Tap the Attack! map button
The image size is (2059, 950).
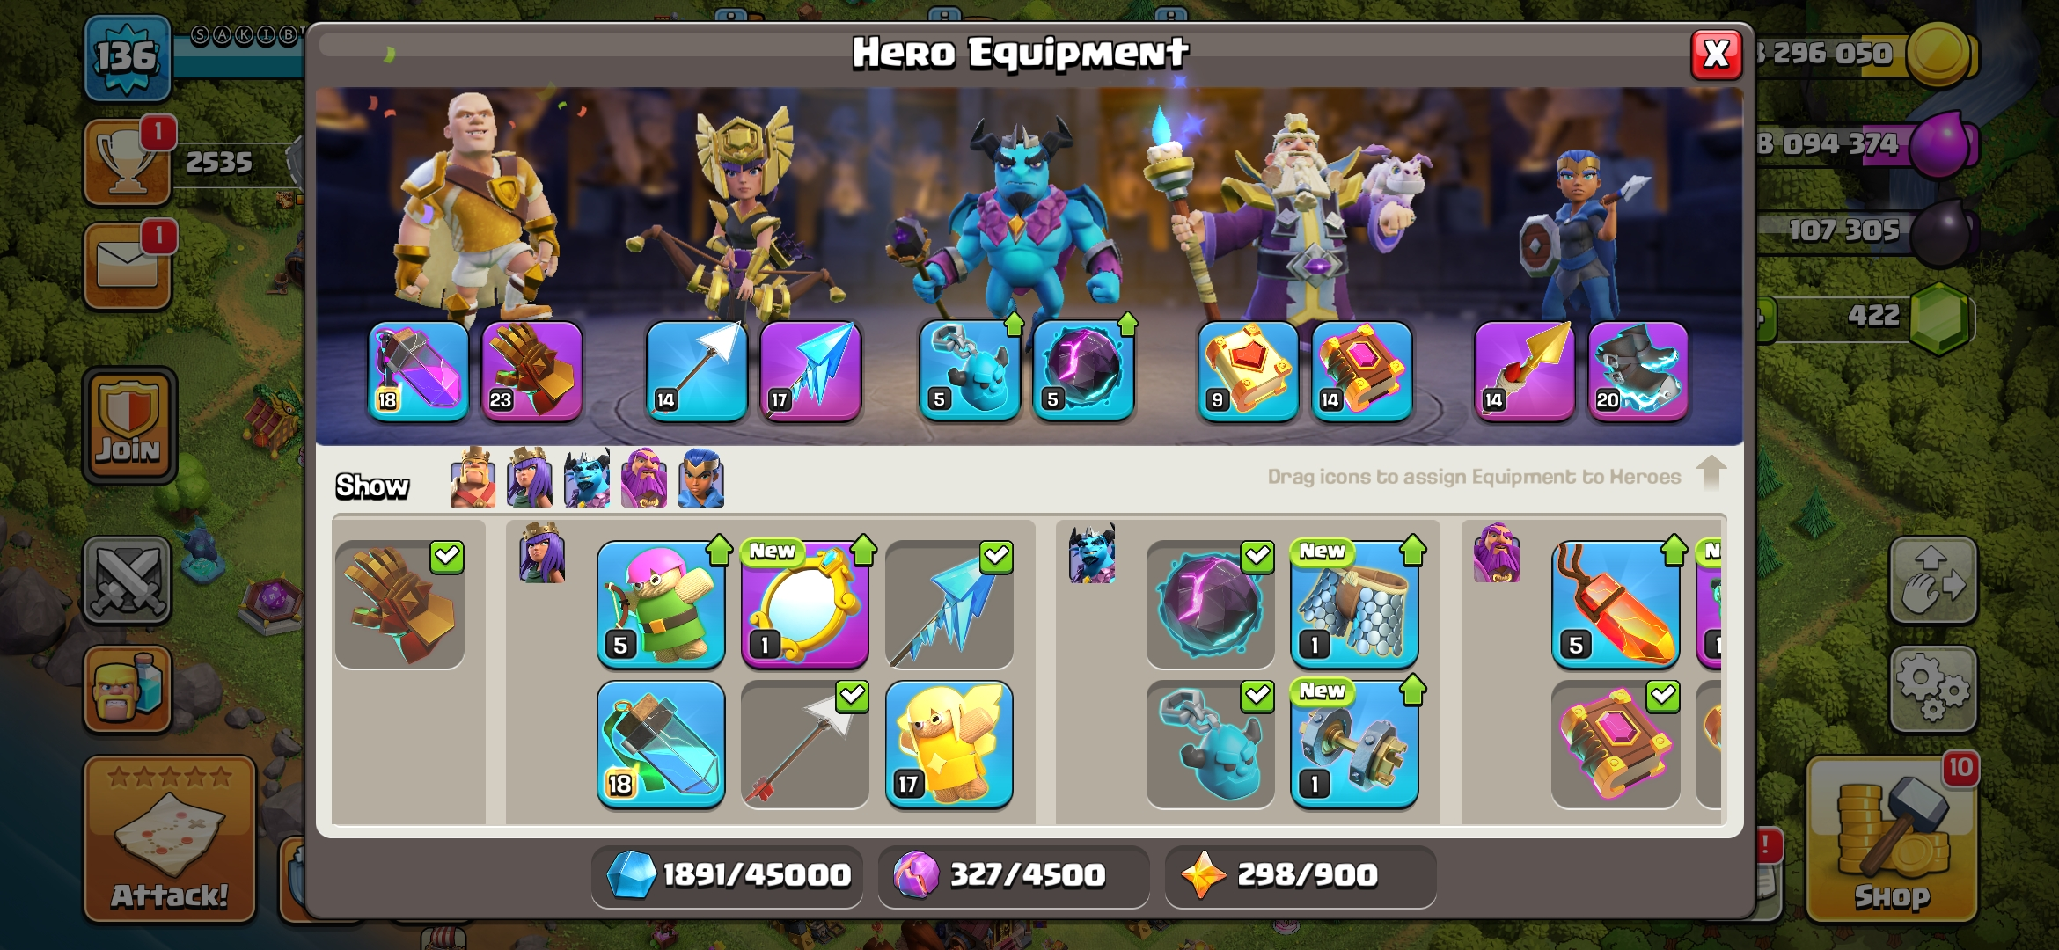click(x=170, y=840)
